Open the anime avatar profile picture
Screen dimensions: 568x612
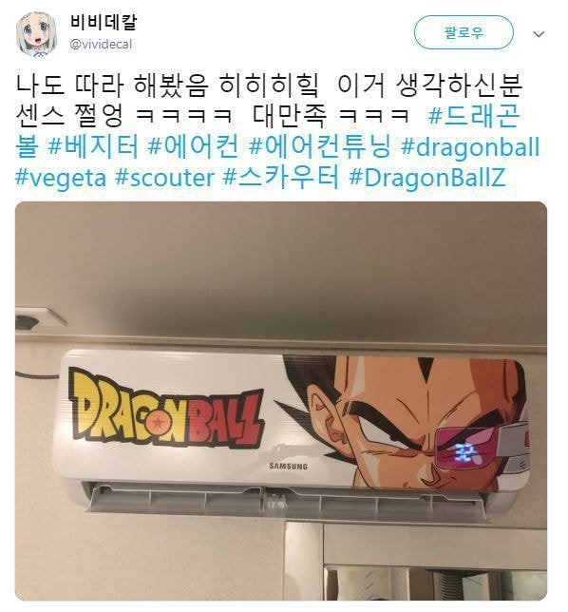point(36,32)
